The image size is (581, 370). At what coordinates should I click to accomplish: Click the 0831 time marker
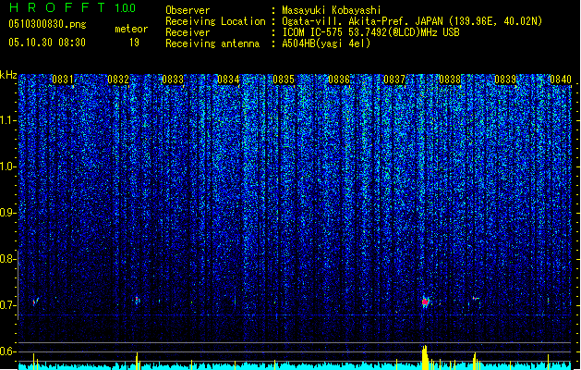coord(62,80)
